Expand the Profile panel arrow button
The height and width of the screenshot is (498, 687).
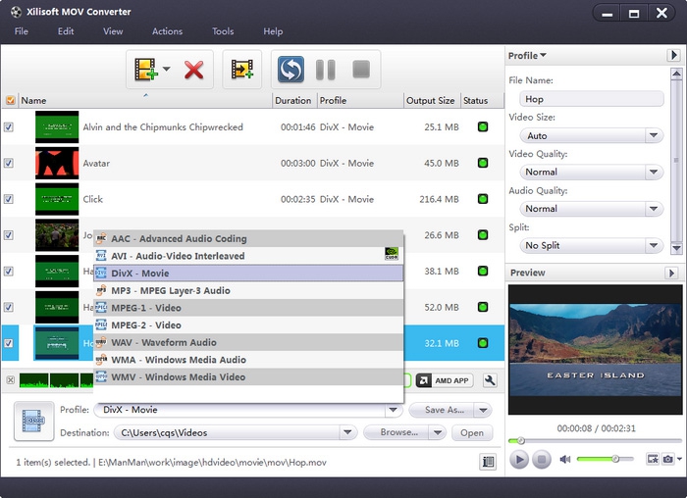673,55
